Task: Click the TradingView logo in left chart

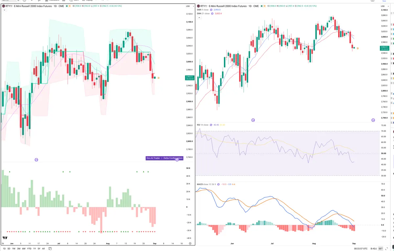Action: 5,238
